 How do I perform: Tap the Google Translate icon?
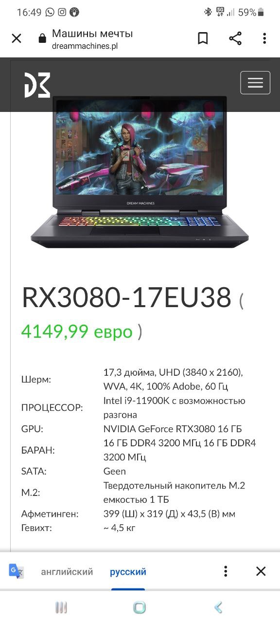click(17, 571)
